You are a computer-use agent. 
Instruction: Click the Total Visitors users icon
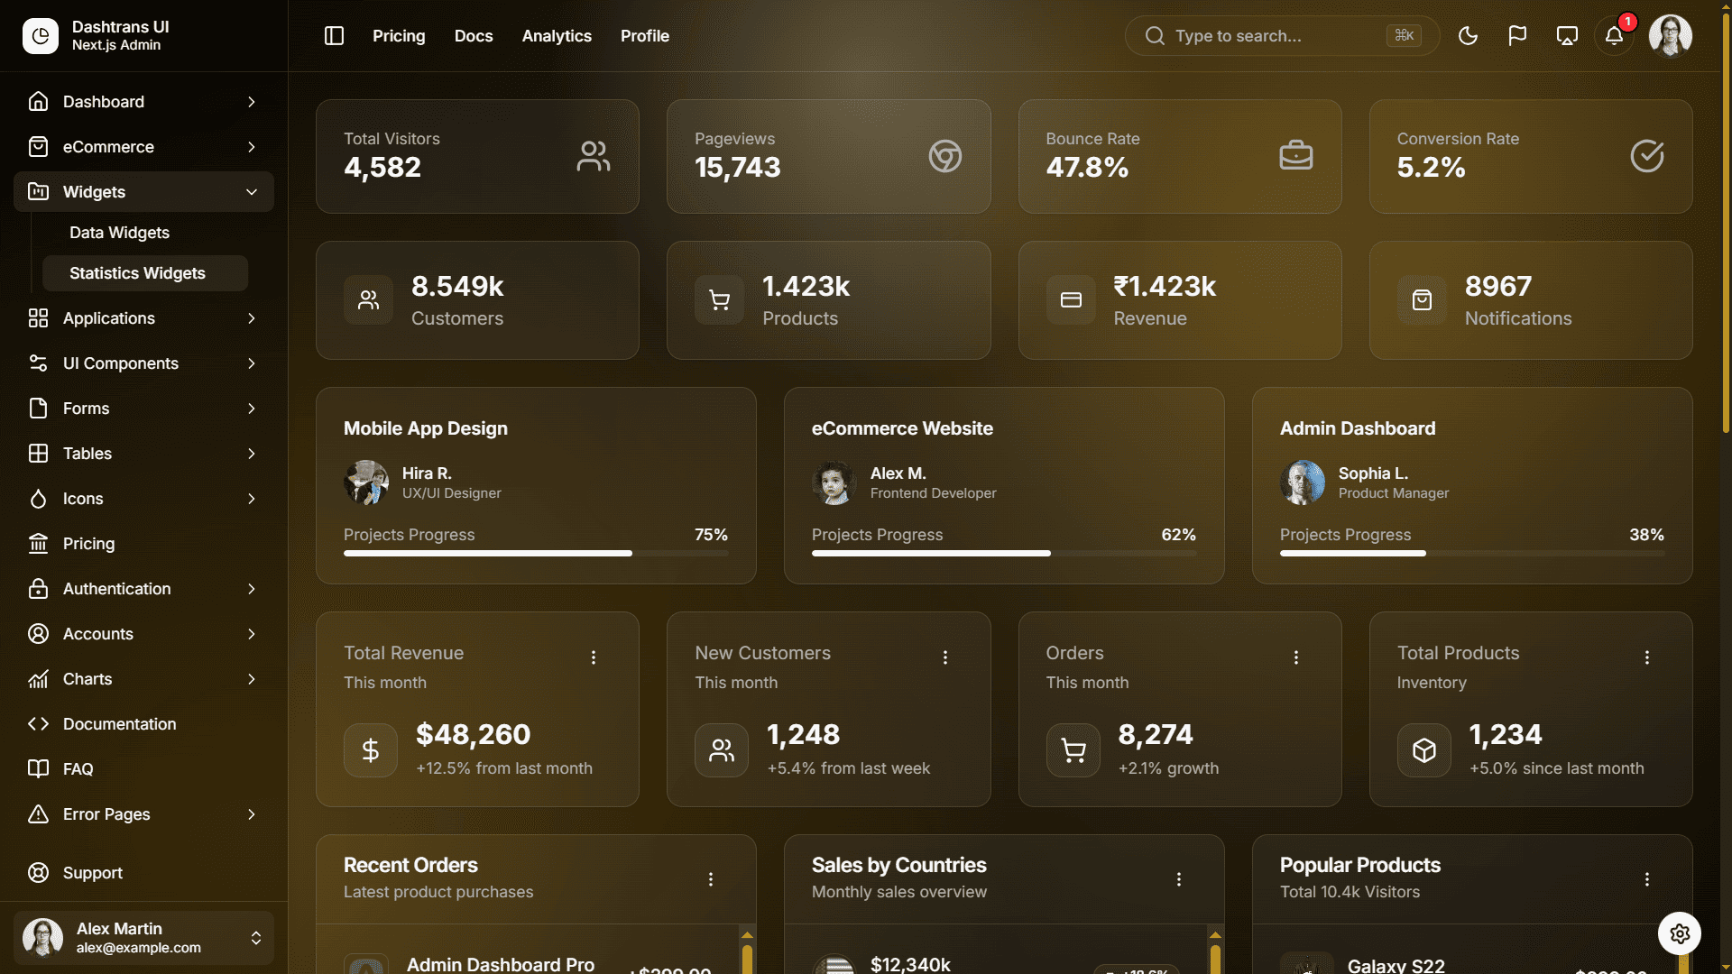click(x=594, y=156)
